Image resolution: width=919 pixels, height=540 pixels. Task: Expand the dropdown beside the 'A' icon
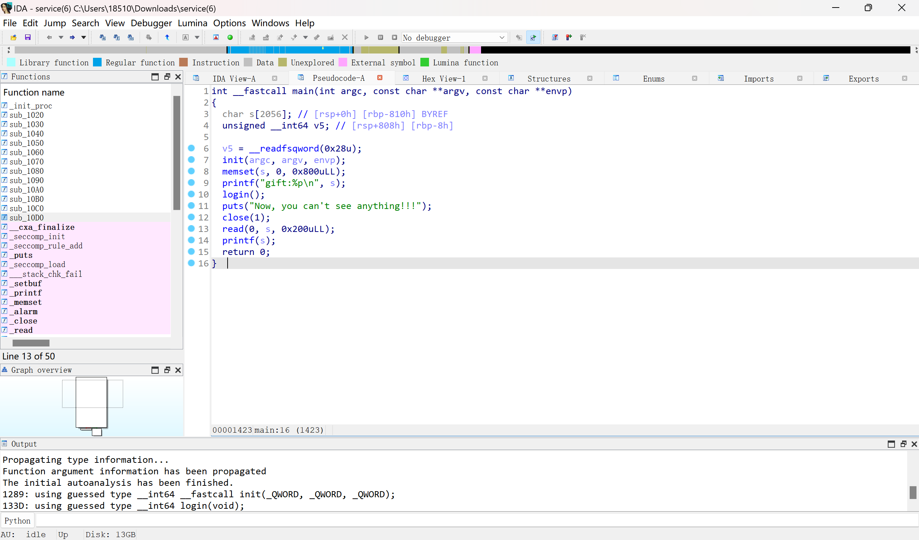coord(197,37)
